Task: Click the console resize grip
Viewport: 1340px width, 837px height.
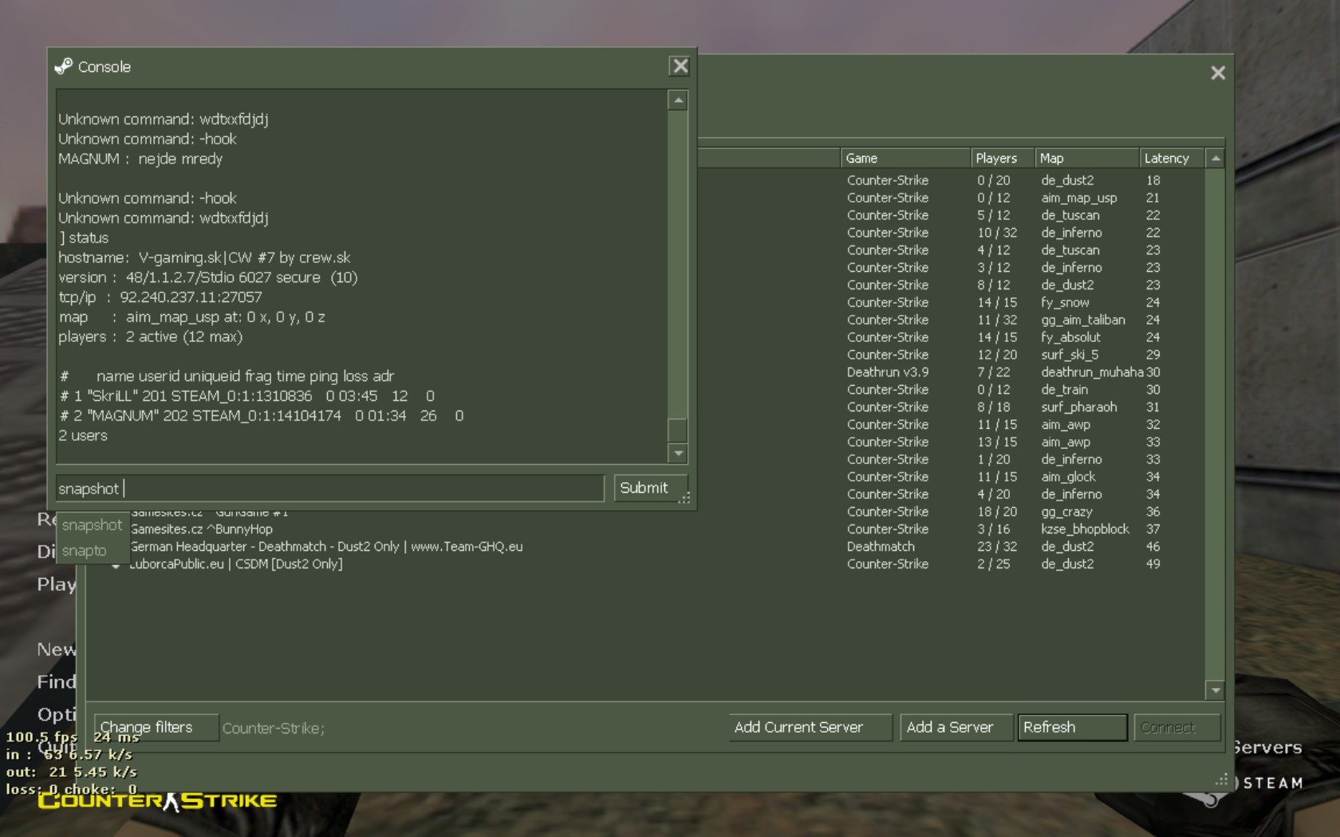Action: pyautogui.click(x=684, y=498)
